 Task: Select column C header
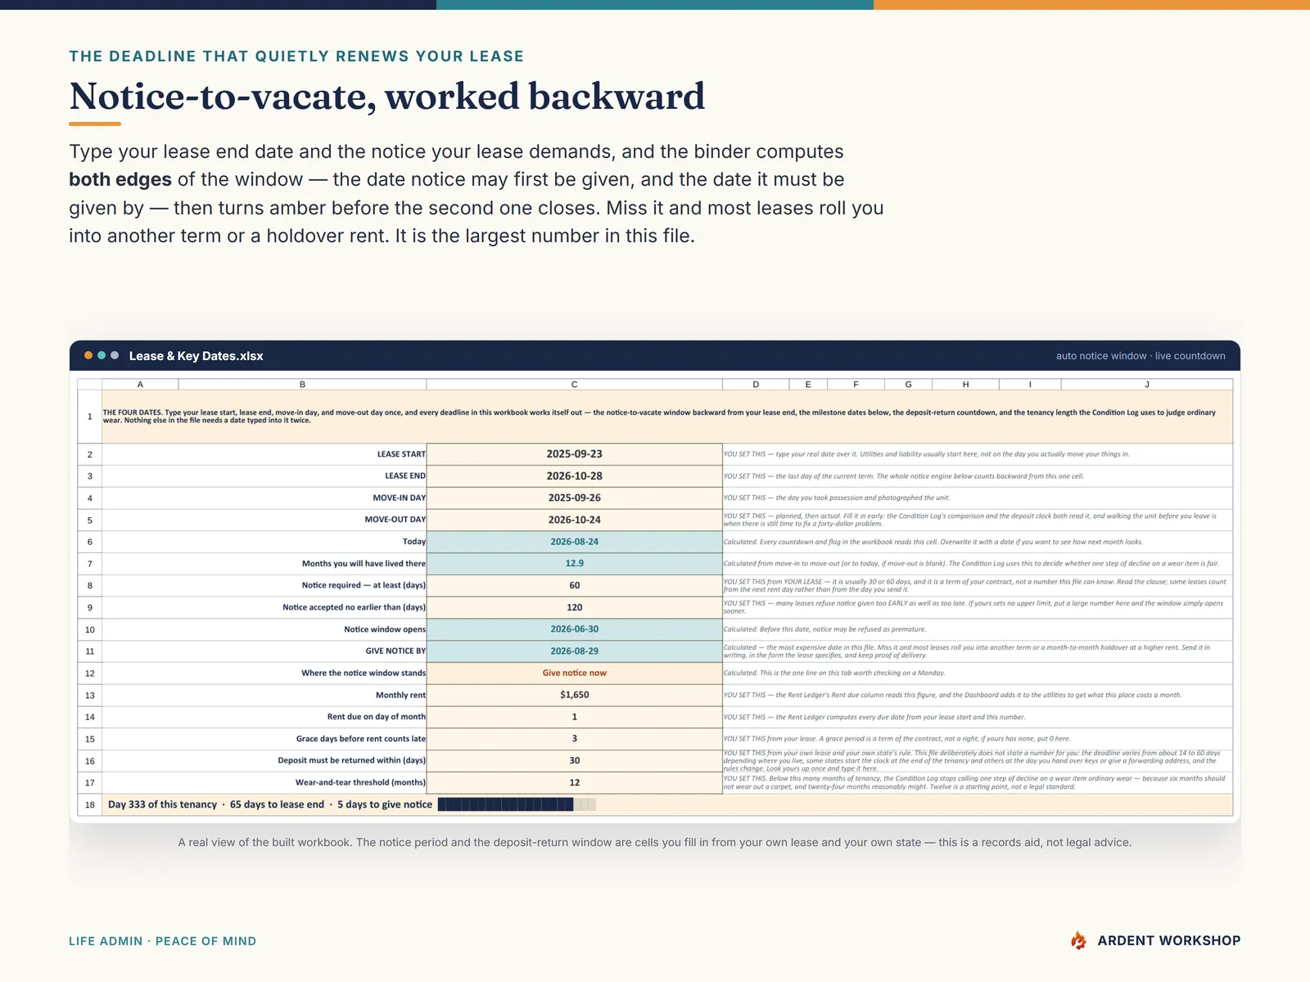[574, 384]
